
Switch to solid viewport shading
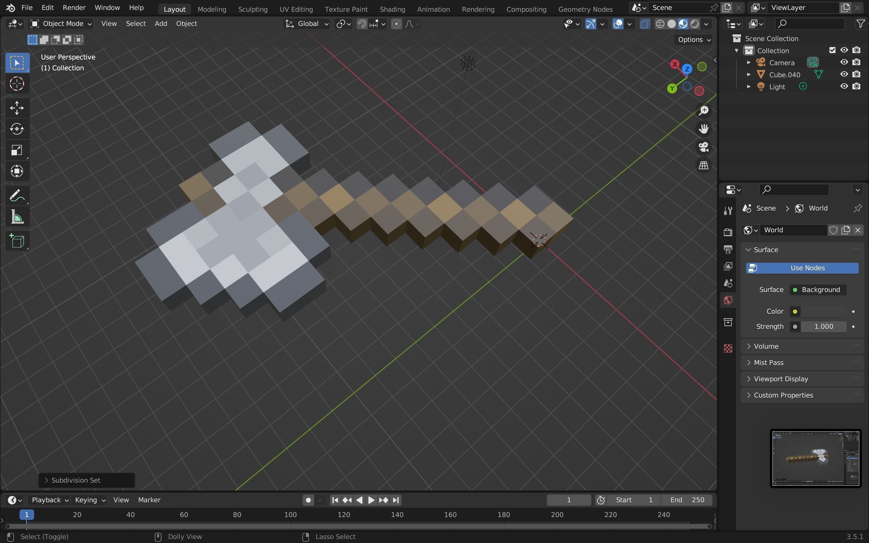click(x=671, y=24)
